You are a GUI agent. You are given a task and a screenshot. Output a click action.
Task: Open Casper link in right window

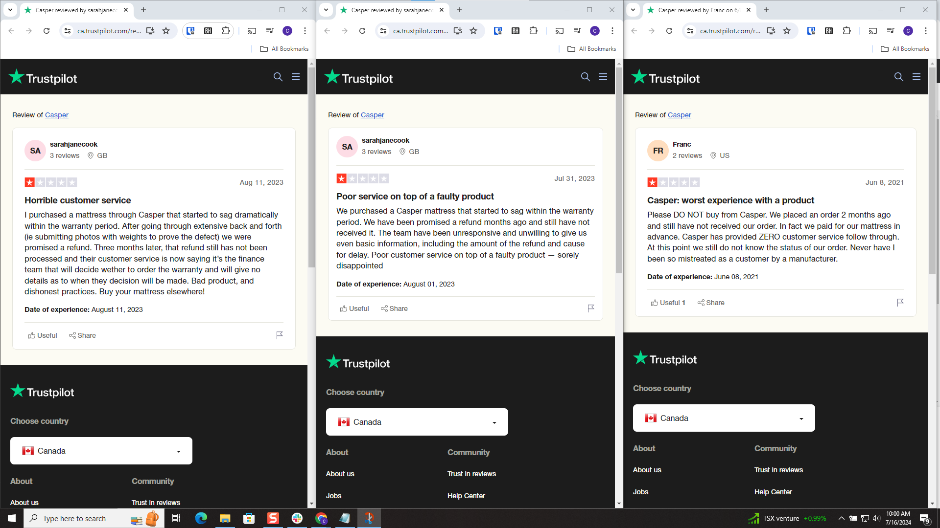pyautogui.click(x=680, y=115)
